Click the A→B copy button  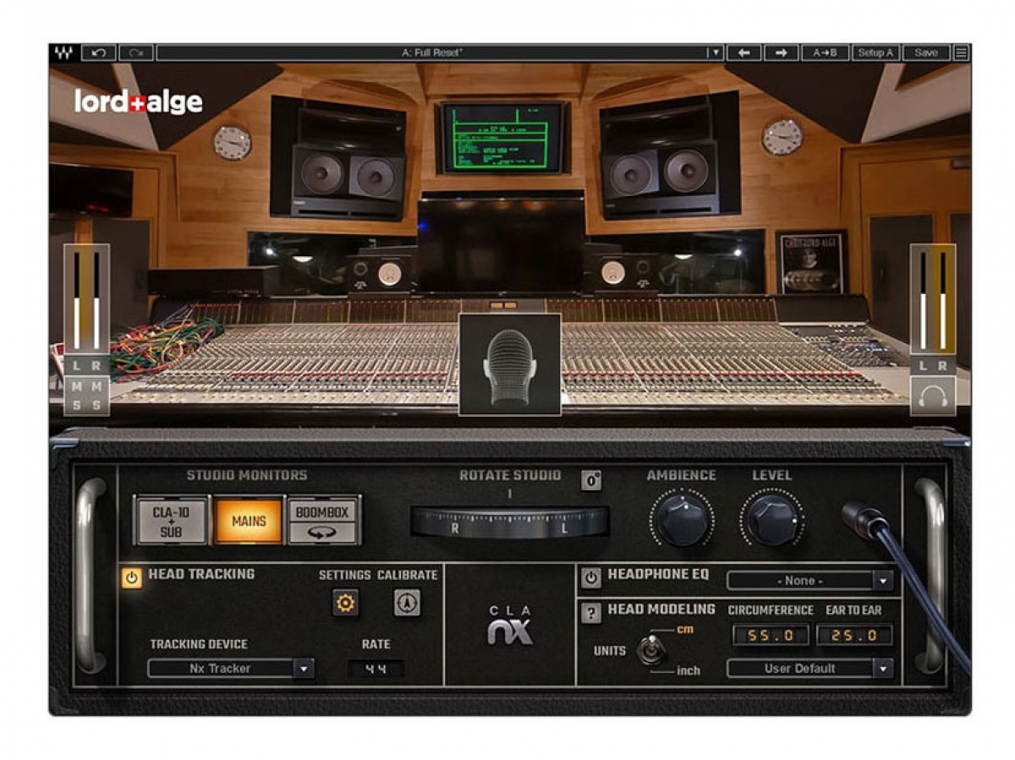tap(826, 52)
